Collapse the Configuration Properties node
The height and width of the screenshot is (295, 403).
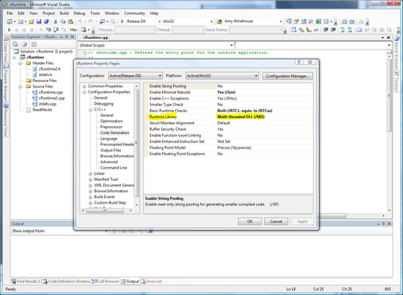coord(85,92)
